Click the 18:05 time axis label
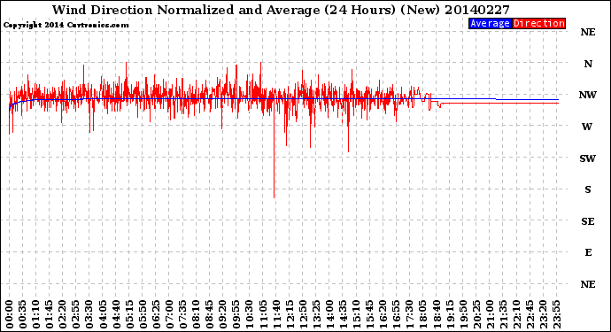 [423, 314]
